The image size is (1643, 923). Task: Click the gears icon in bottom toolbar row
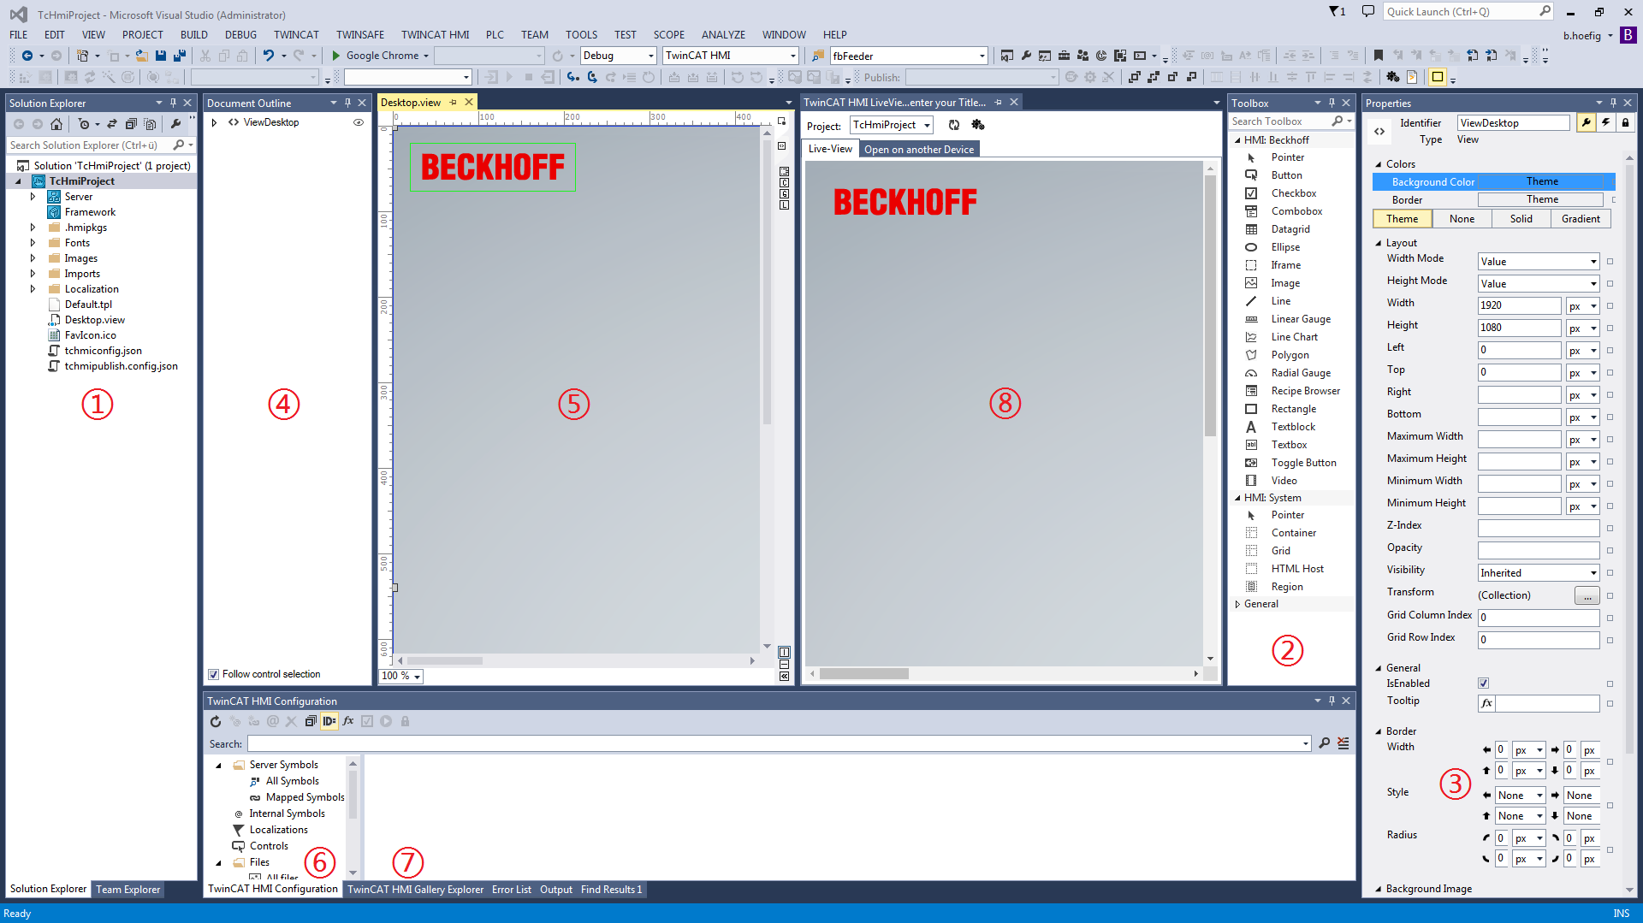tap(1393, 77)
